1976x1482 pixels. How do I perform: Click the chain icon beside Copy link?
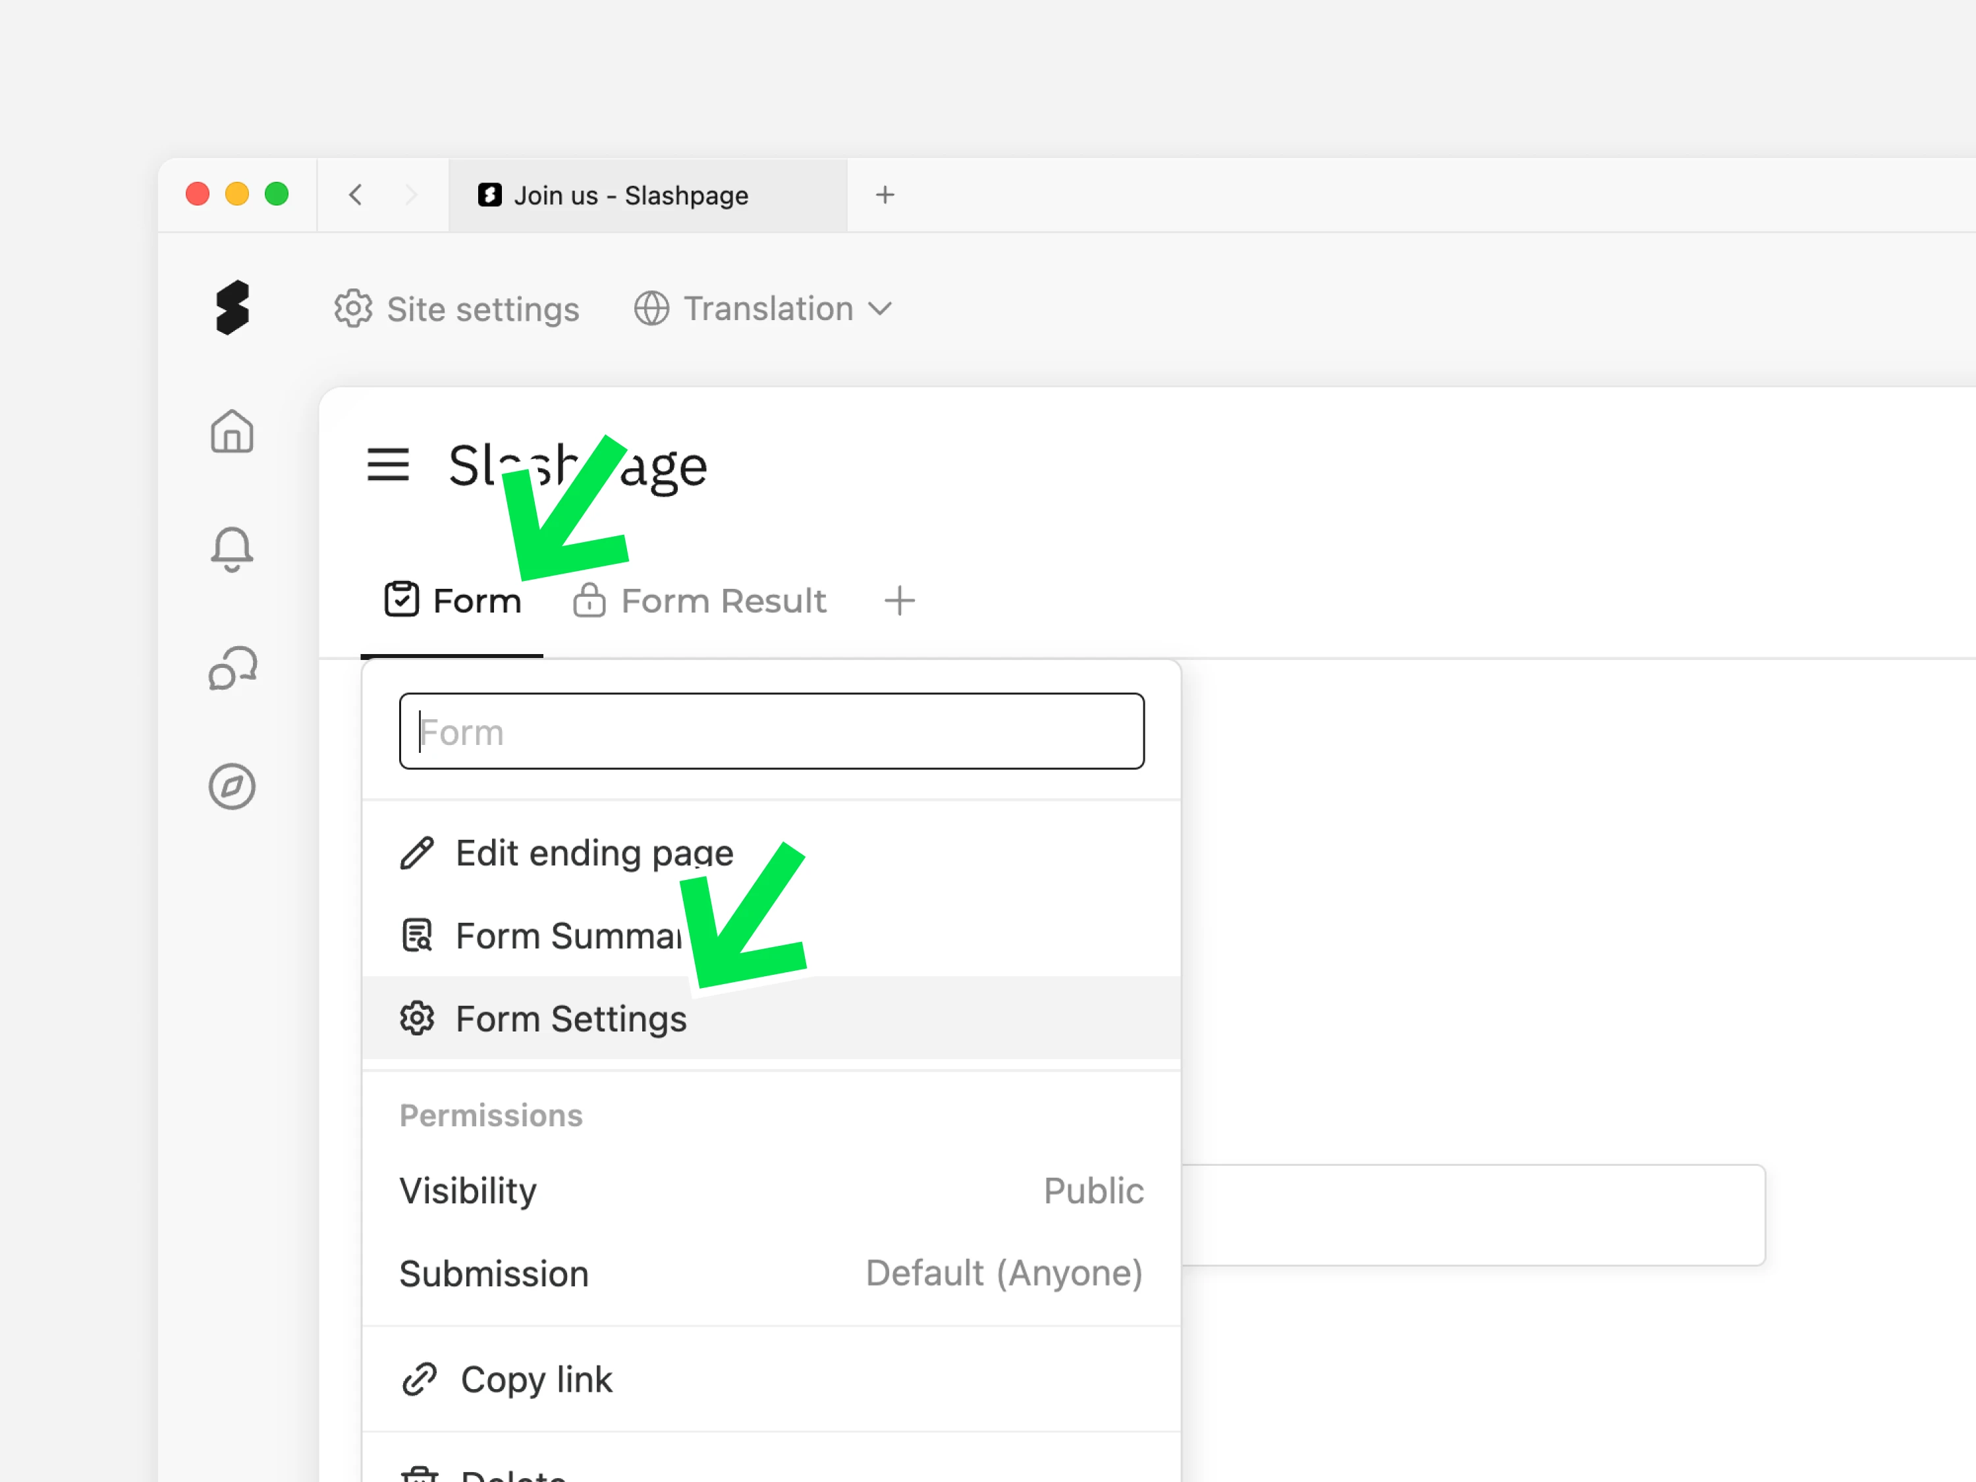[419, 1379]
